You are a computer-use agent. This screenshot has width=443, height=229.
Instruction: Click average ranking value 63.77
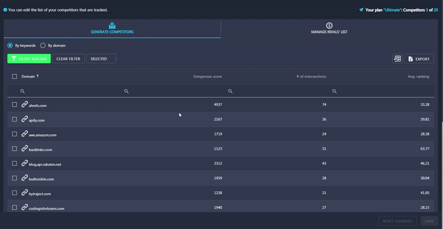point(425,149)
